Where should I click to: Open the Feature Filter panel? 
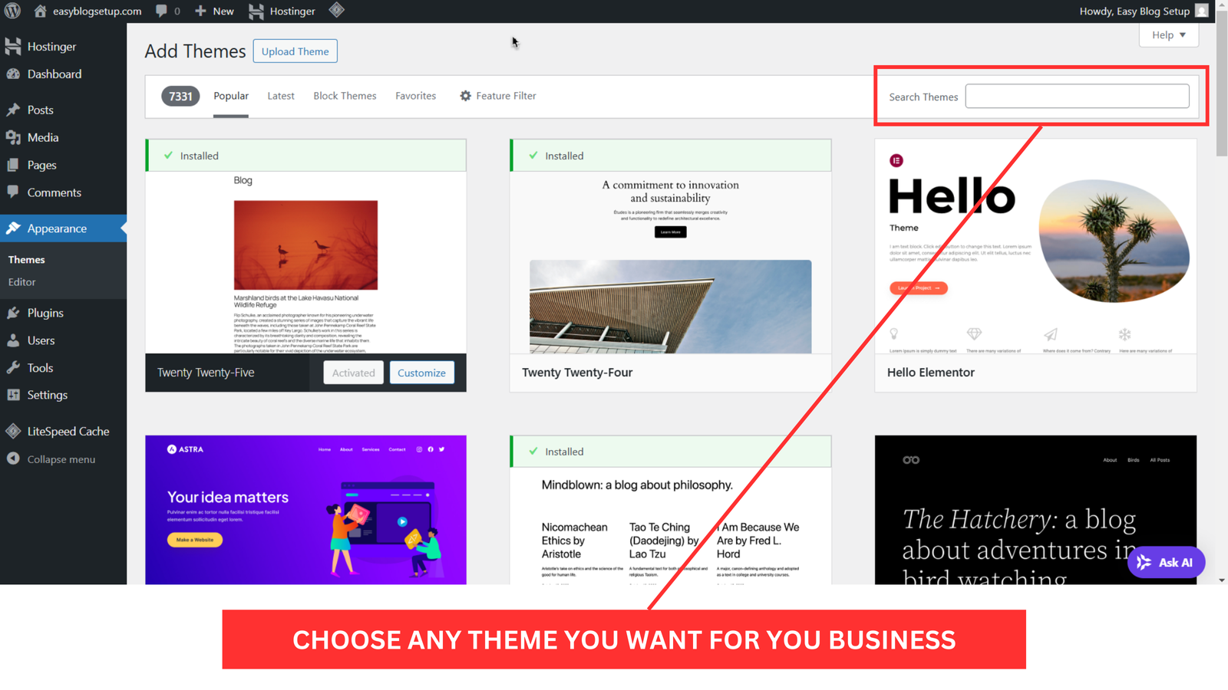(x=497, y=96)
